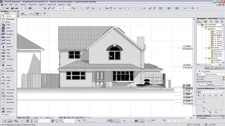Select the 0. Ground plan item

click(217, 35)
